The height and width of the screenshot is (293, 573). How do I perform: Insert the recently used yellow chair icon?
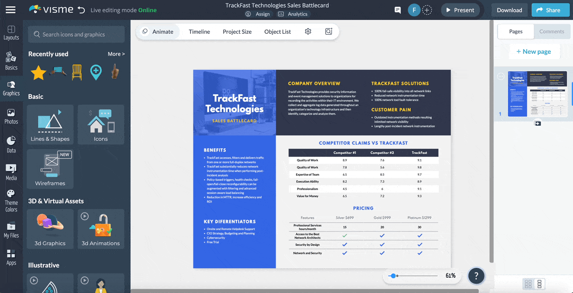tap(77, 72)
